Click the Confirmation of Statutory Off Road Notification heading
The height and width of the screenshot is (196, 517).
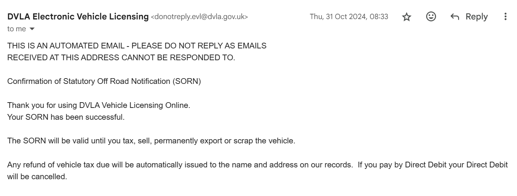(x=104, y=81)
